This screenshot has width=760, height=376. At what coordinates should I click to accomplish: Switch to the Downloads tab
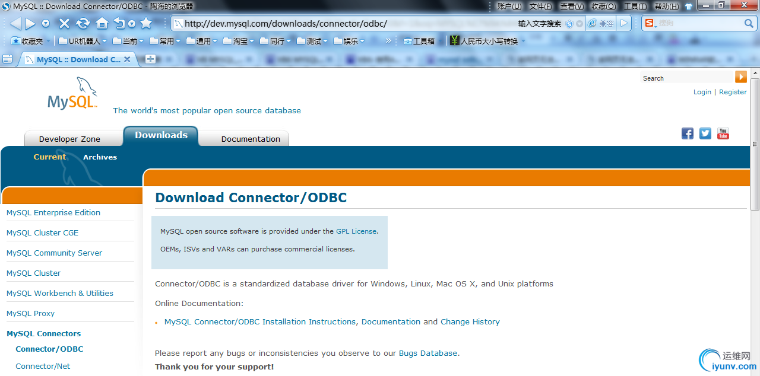click(161, 136)
